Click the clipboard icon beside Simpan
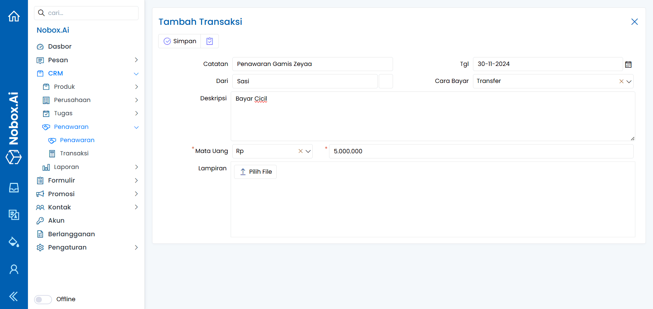This screenshot has width=653, height=309. click(210, 41)
